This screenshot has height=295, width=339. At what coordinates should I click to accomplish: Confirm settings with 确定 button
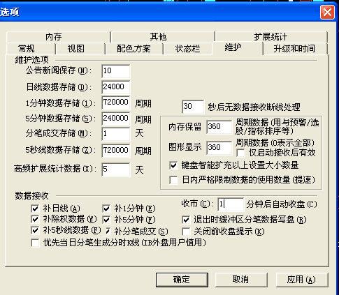pyautogui.click(x=182, y=280)
